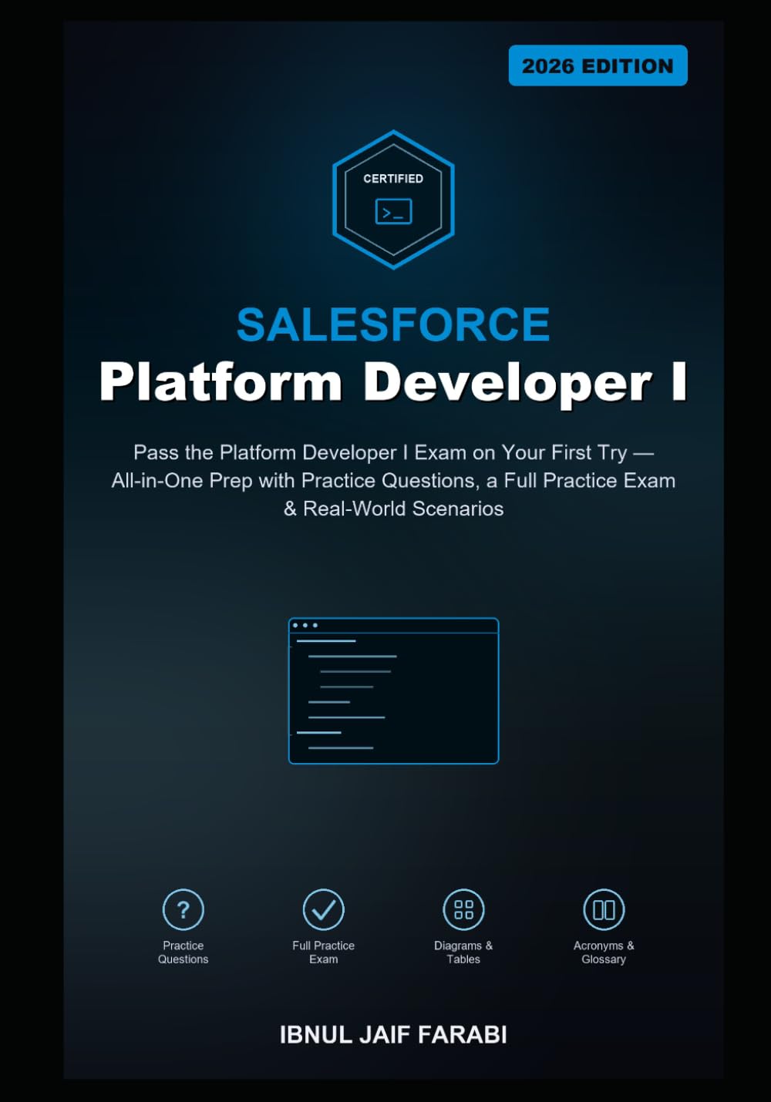Click the grid Diagrams & Tables icon
The width and height of the screenshot is (771, 1102).
click(463, 910)
